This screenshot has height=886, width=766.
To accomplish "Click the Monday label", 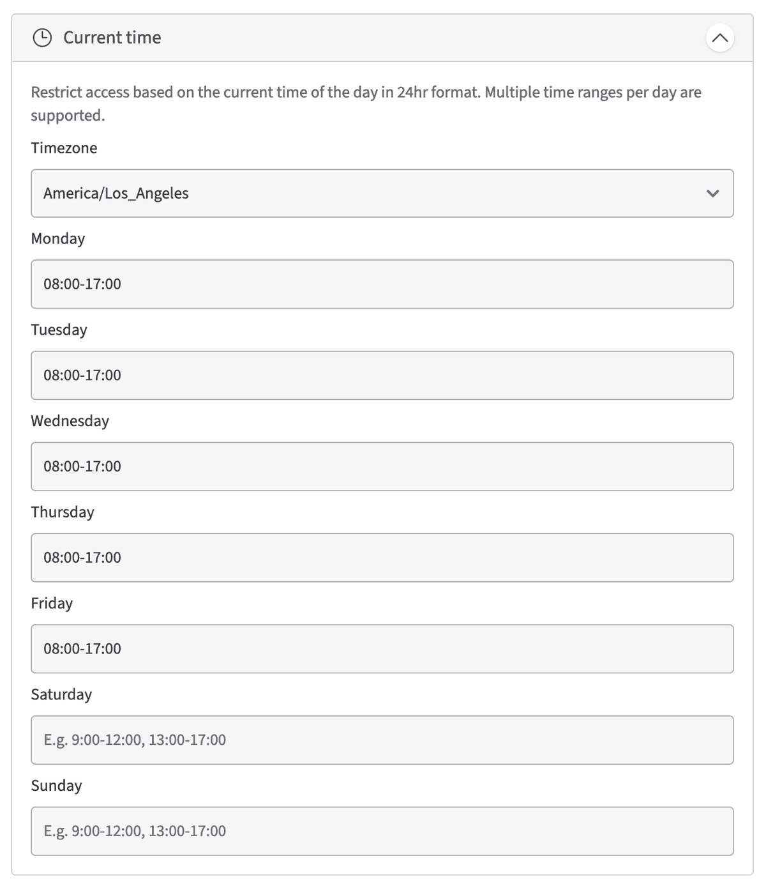I will point(57,239).
